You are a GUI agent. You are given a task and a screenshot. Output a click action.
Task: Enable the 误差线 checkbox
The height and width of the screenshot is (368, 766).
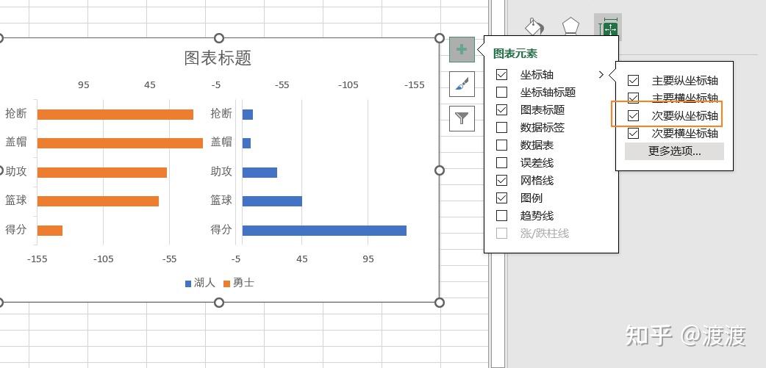click(501, 162)
